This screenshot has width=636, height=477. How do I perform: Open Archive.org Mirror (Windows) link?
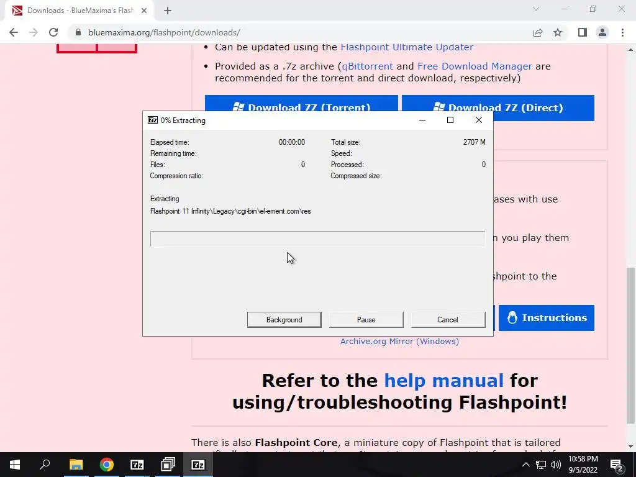pos(399,342)
